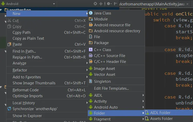The height and width of the screenshot is (122, 193).
Task: Create a new Singleton
Action: coord(102,81)
